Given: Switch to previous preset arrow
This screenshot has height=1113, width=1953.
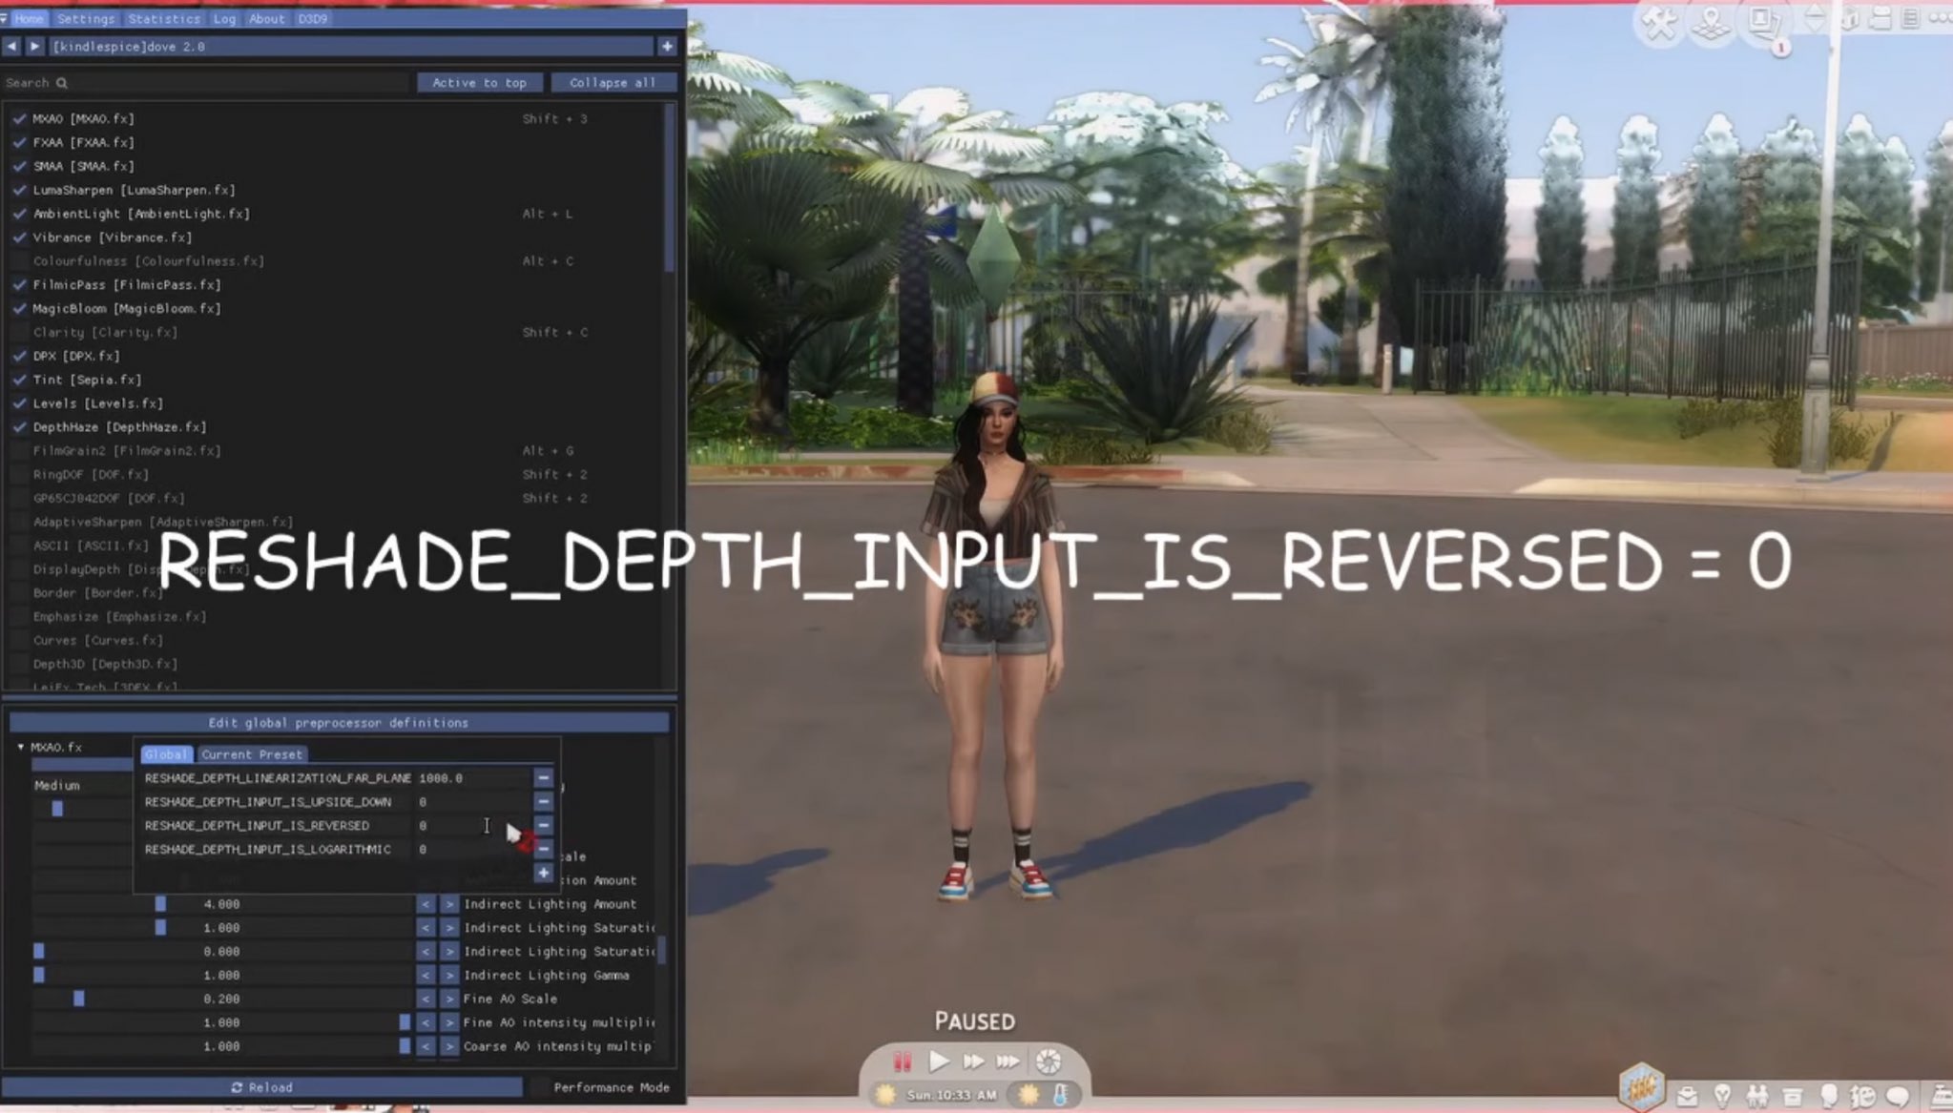Looking at the screenshot, I should coord(11,46).
